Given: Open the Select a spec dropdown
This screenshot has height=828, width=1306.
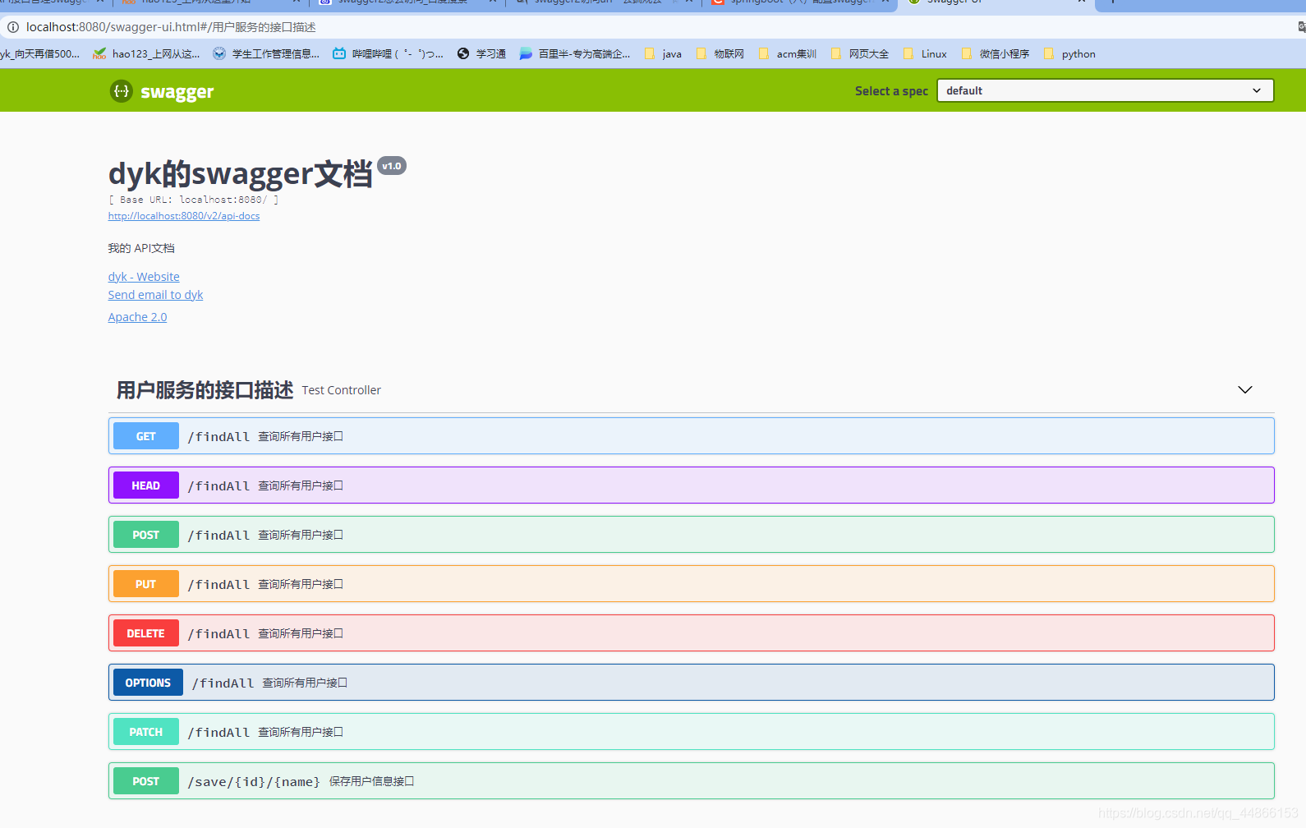Looking at the screenshot, I should point(1105,90).
